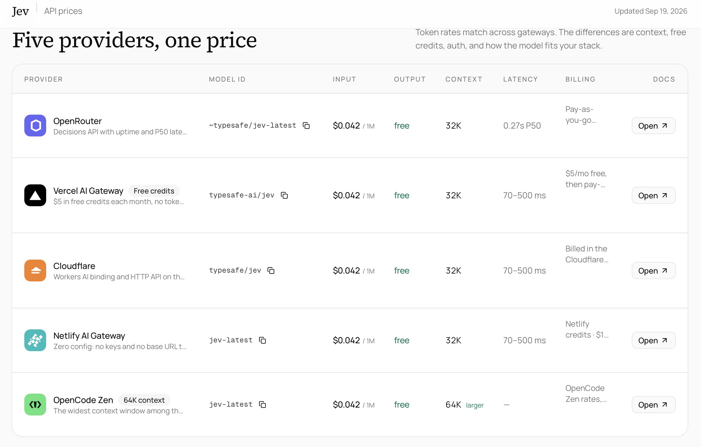Click the Input column header
This screenshot has width=701, height=447.
(344, 79)
